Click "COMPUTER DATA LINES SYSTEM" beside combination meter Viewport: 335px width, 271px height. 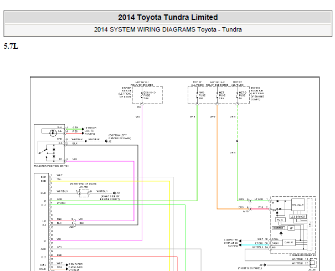[x=231, y=243]
